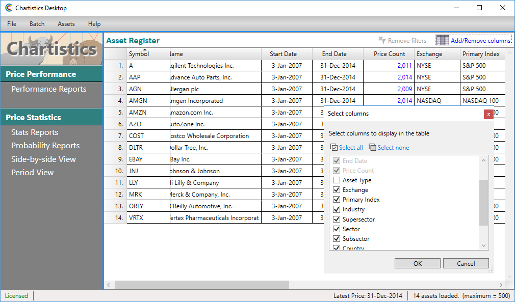Click the Chartistics C icon in the title bar
Image resolution: width=515 pixels, height=302 pixels.
point(7,8)
